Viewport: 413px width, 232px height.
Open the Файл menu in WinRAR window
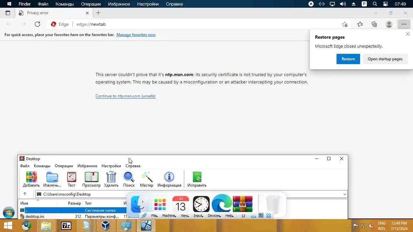(x=25, y=166)
